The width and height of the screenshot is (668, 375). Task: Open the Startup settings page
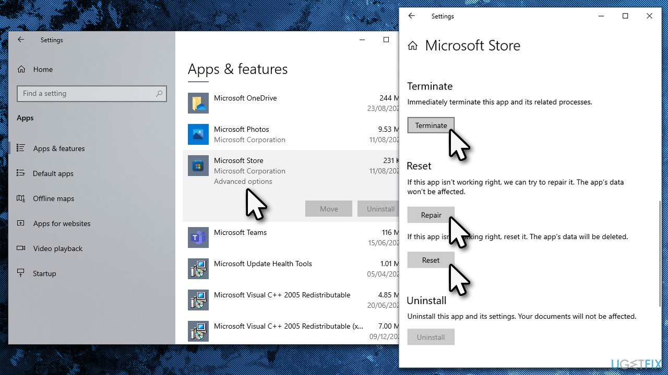pyautogui.click(x=44, y=273)
